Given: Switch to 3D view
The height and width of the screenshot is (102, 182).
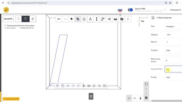Looking at the screenshot, I should 135,98.
